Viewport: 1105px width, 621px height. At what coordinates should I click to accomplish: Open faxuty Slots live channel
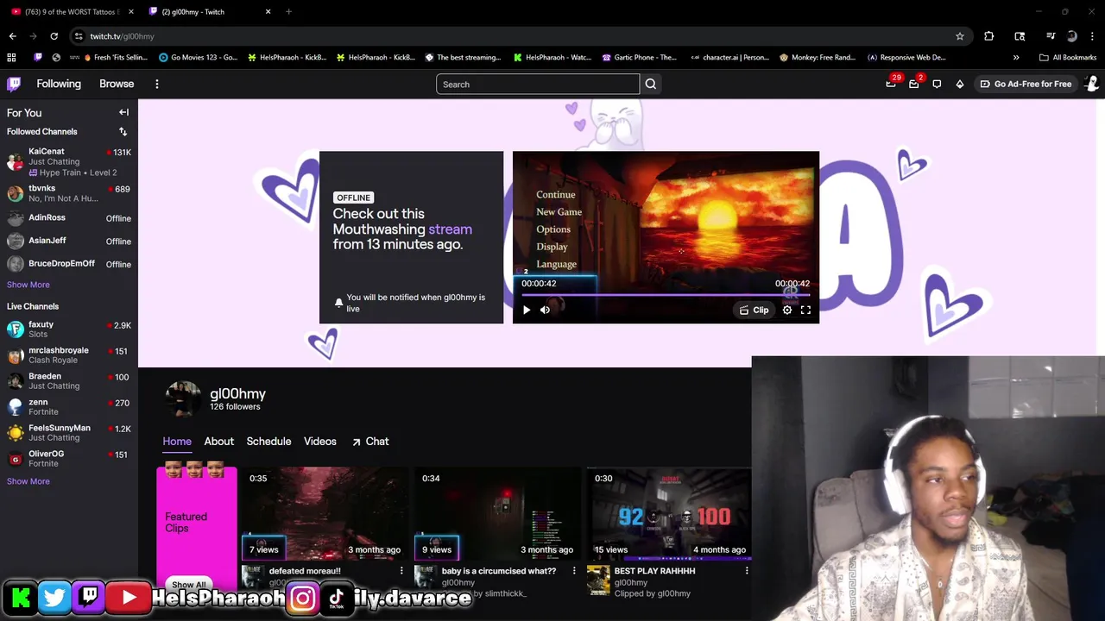[x=69, y=329]
